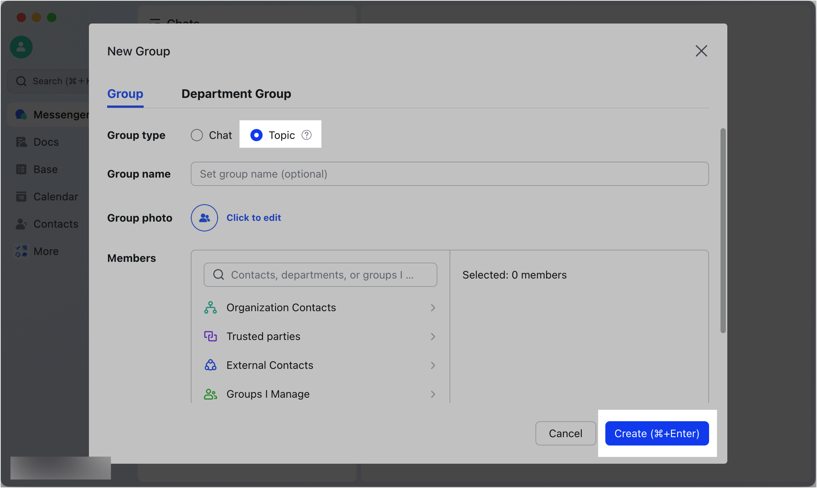Expand External Contacts chevron
Image resolution: width=817 pixels, height=488 pixels.
click(x=433, y=365)
